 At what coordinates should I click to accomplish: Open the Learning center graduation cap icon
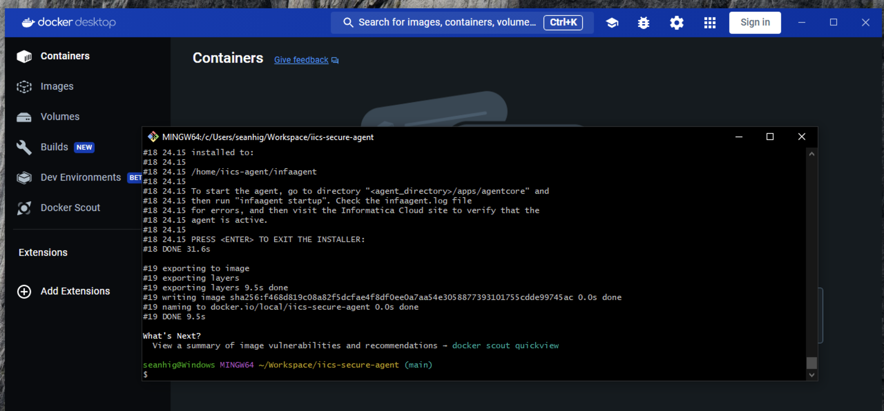coord(612,23)
